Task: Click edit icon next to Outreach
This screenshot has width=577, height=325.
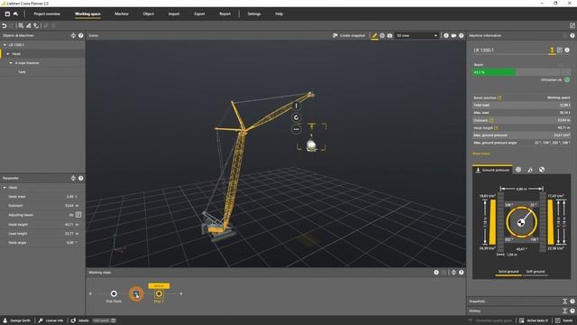Action: (x=491, y=120)
